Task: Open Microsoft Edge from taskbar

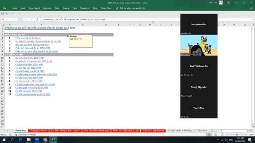Action: pyautogui.click(x=20, y=139)
